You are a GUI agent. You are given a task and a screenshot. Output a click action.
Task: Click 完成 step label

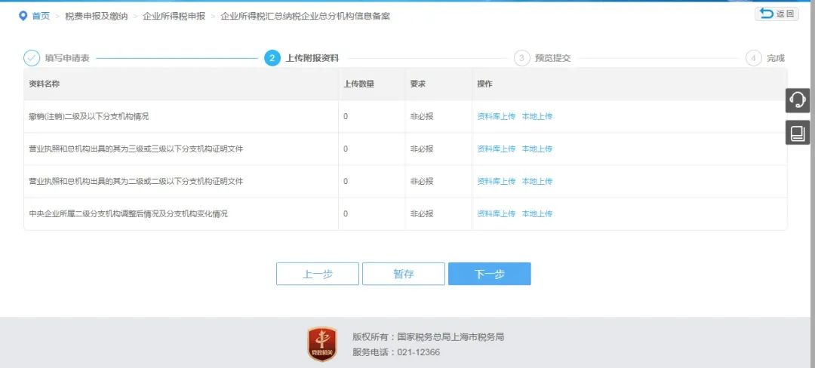coord(776,58)
